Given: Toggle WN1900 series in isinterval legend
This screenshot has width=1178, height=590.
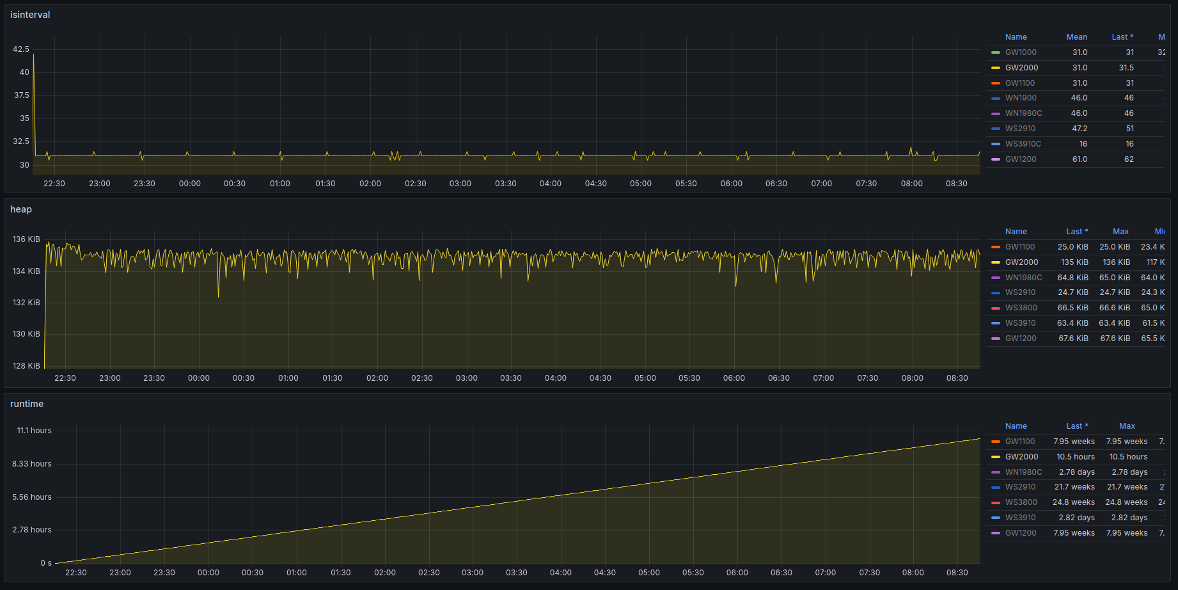Looking at the screenshot, I should (x=1021, y=98).
